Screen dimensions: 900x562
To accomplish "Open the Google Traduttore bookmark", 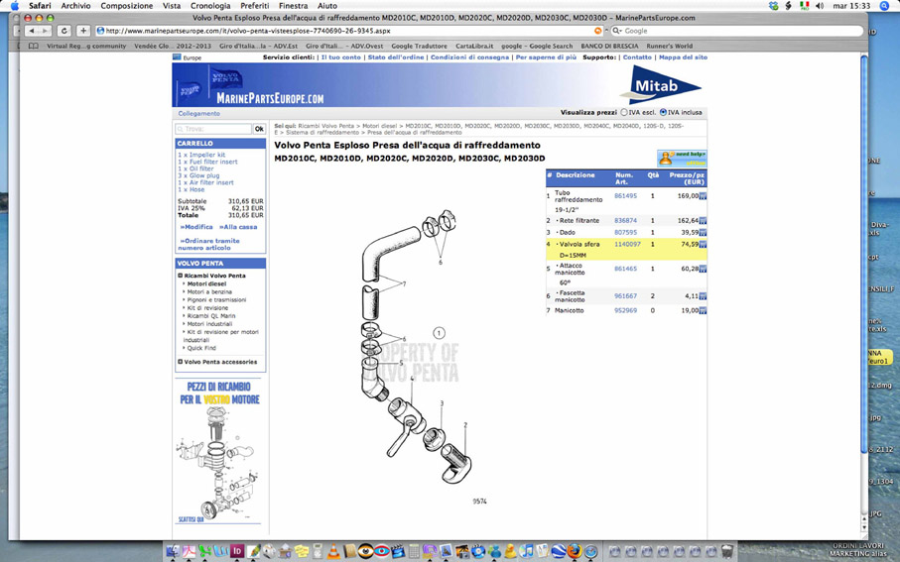I will tap(419, 46).
